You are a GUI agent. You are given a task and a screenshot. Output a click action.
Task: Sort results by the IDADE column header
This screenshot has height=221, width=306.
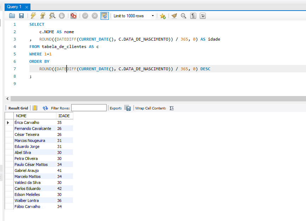[64, 116]
